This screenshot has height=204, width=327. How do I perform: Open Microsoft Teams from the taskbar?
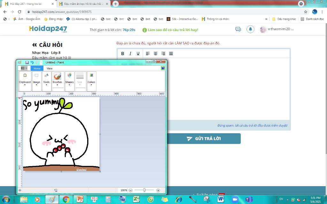click(249, 200)
